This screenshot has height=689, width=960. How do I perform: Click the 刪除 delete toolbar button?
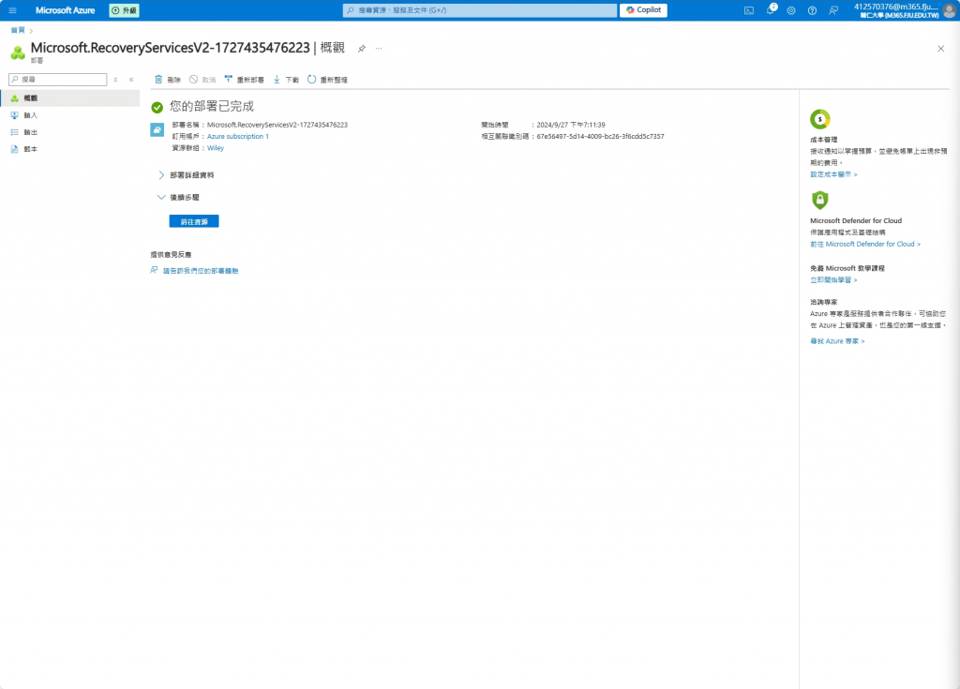168,80
